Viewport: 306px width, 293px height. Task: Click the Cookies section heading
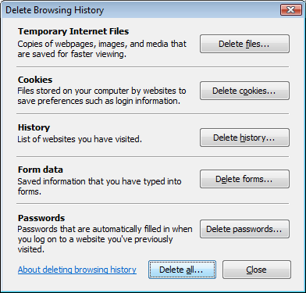point(35,80)
